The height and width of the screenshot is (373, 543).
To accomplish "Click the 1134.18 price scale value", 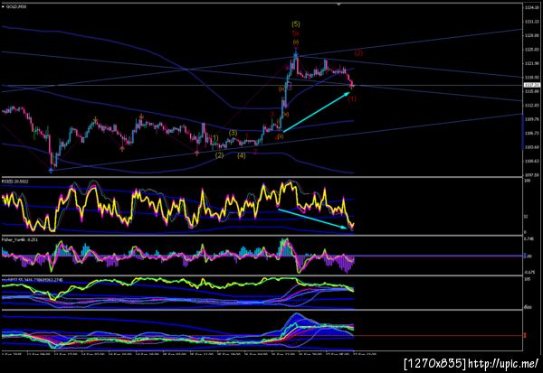I will point(532,7).
